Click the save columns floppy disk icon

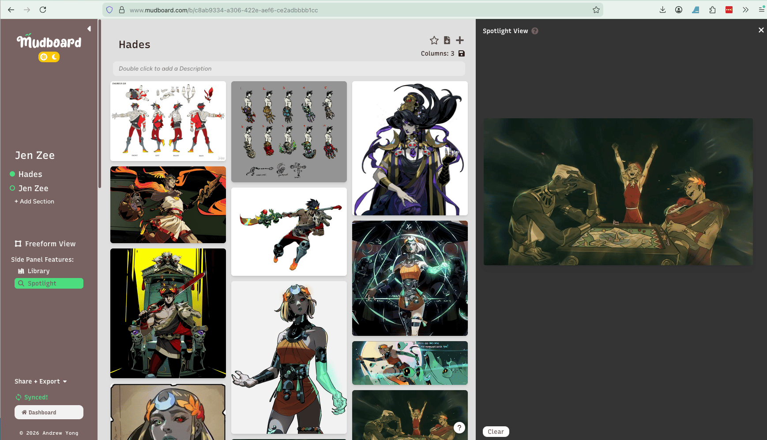(x=462, y=53)
